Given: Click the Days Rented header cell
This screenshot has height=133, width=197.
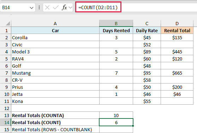Looking at the screenshot, I should point(116,30).
